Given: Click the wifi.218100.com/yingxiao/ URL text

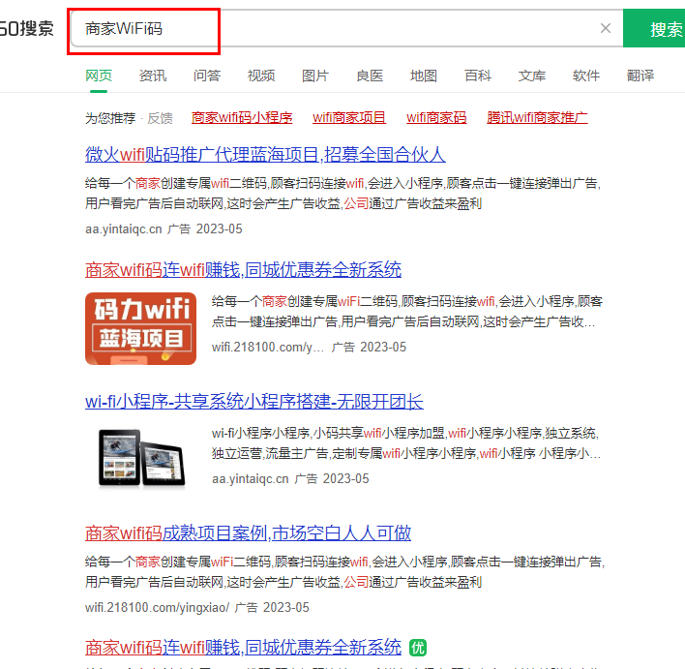Looking at the screenshot, I should [157, 607].
